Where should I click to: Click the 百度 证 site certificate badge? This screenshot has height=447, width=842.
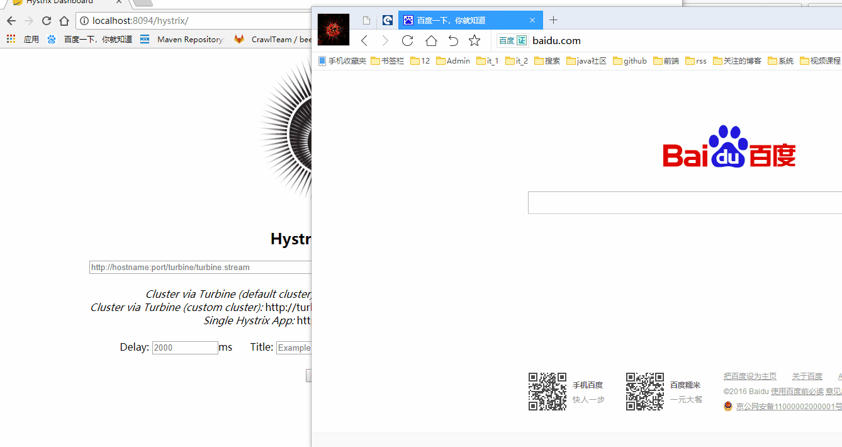tap(513, 41)
